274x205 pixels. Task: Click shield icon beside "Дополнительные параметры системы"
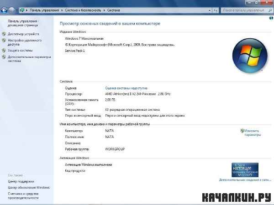click(x=4, y=57)
